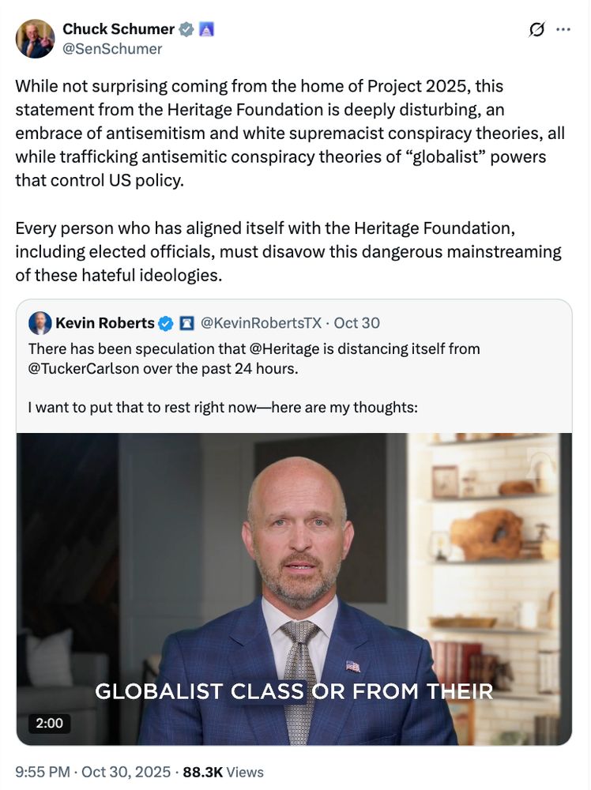This screenshot has height=790, width=591.
Task: Open the three-dot More options menu
Action: [564, 28]
